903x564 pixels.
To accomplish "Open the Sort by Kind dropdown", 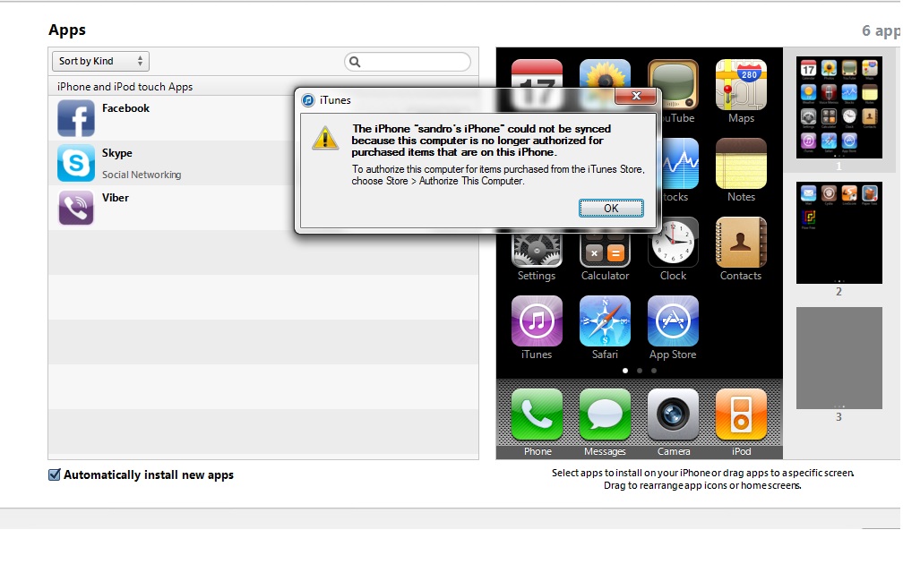I will [100, 61].
